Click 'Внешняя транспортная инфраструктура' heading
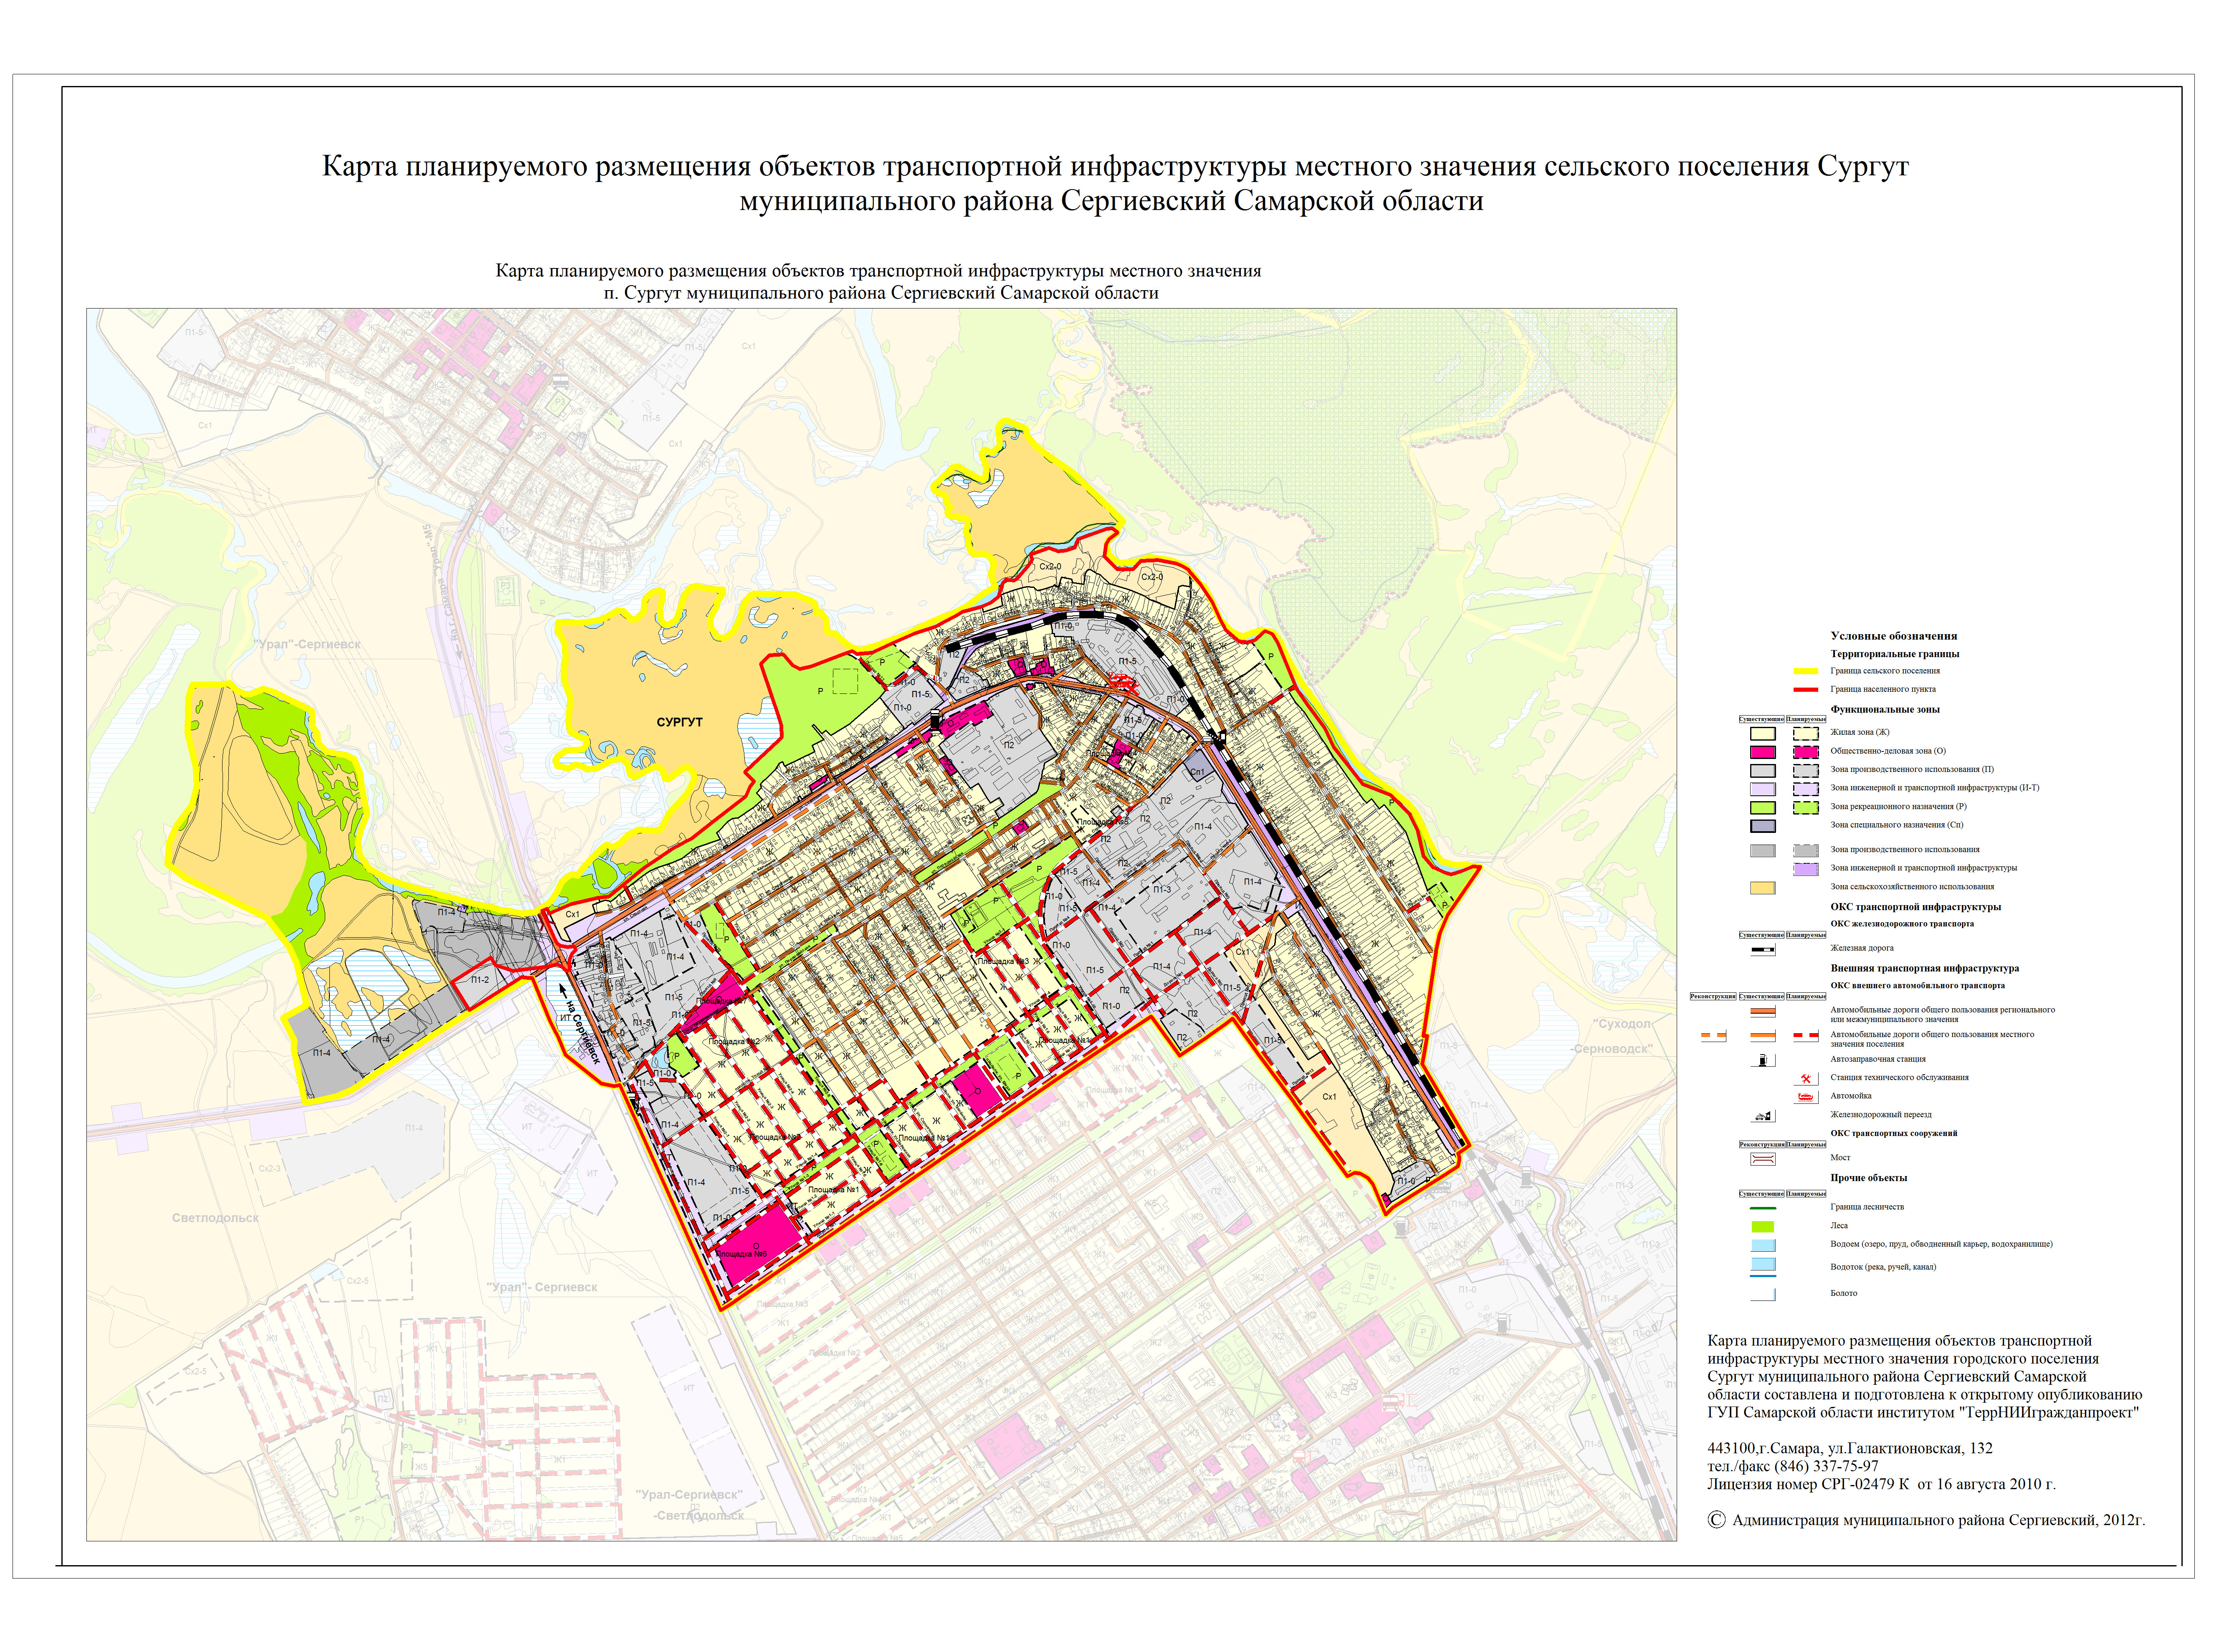Viewport: 2219px width, 1652px height. click(1925, 969)
